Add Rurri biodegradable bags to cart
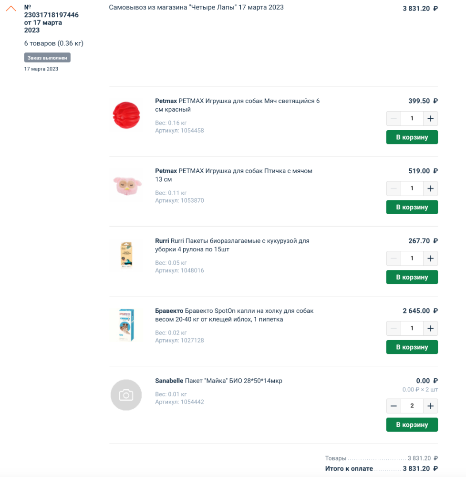The image size is (466, 477). click(x=412, y=277)
